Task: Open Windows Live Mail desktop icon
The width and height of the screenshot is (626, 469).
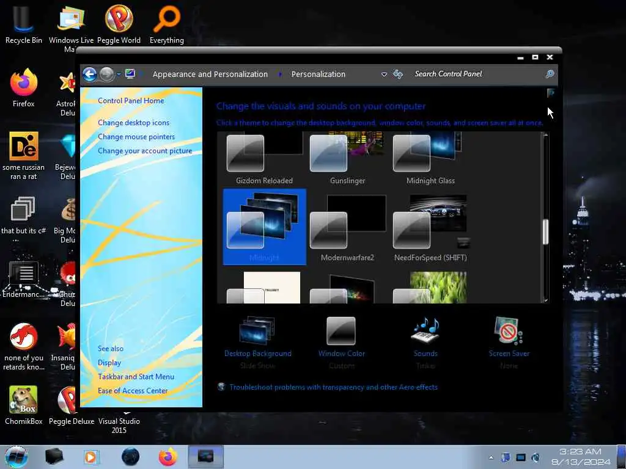Action: pos(71,24)
